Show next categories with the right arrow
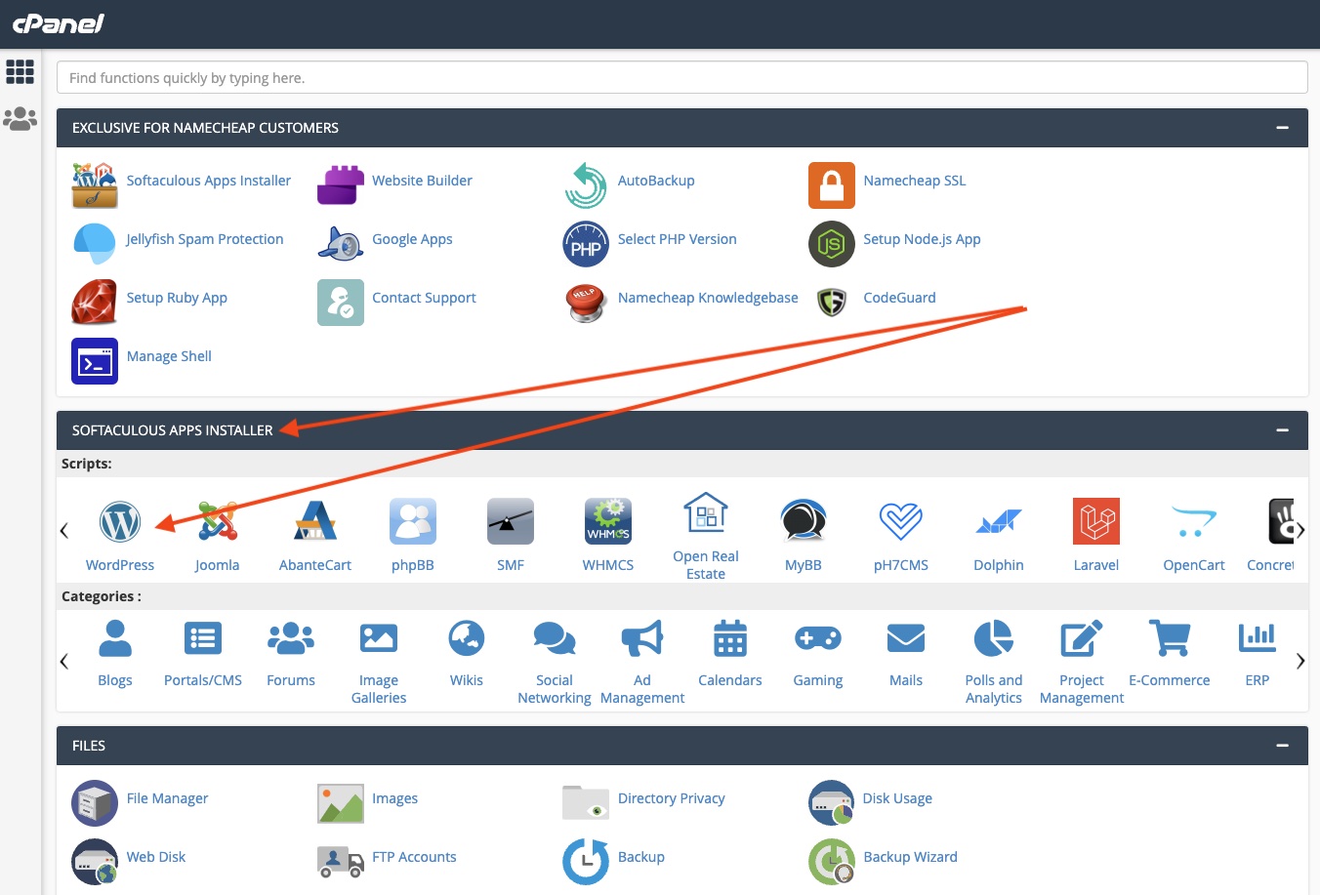The height and width of the screenshot is (895, 1320). pos(1300,661)
